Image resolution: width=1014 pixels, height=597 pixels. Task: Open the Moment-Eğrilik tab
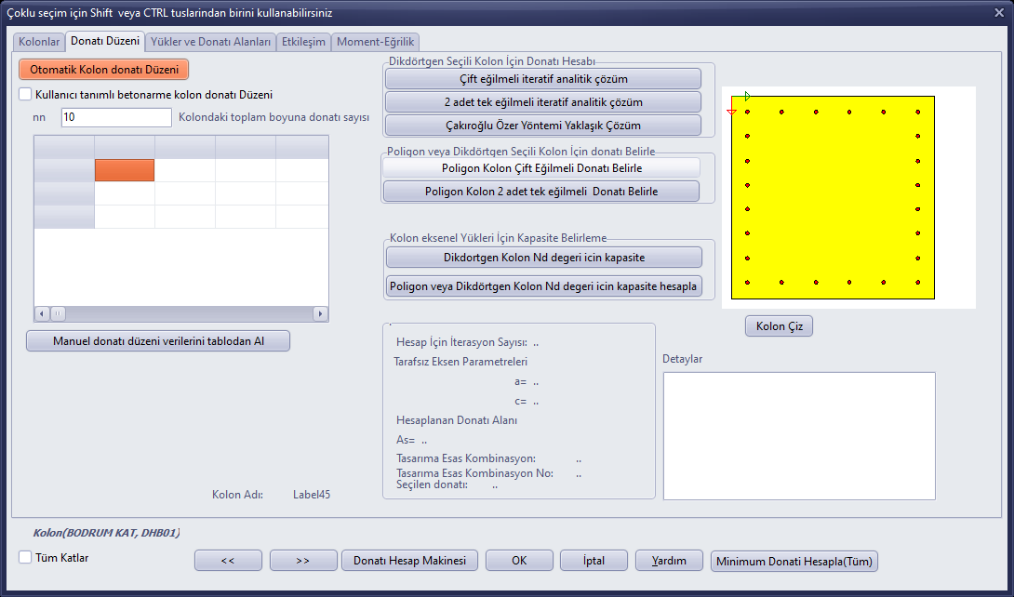[x=375, y=42]
